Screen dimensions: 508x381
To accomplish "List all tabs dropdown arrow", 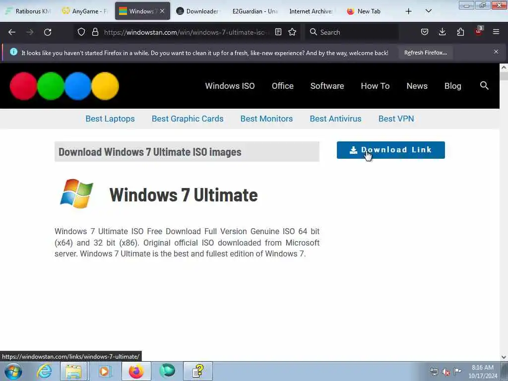I will click(428, 11).
